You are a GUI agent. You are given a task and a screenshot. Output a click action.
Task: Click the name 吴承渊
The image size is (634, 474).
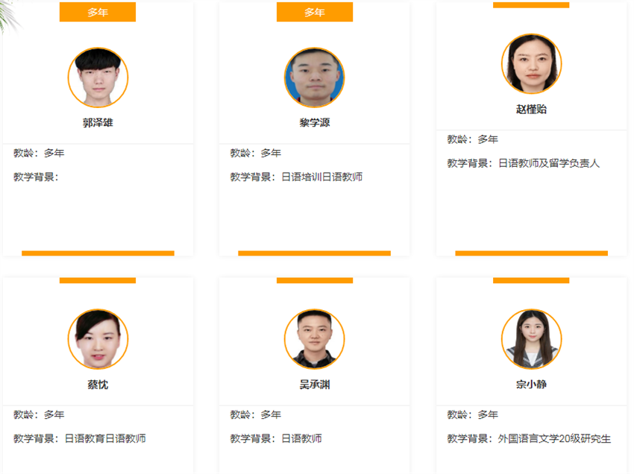(315, 385)
